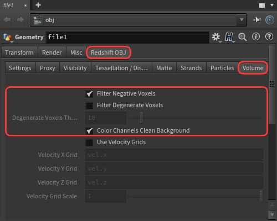Open node info with the i icon

[256, 37]
